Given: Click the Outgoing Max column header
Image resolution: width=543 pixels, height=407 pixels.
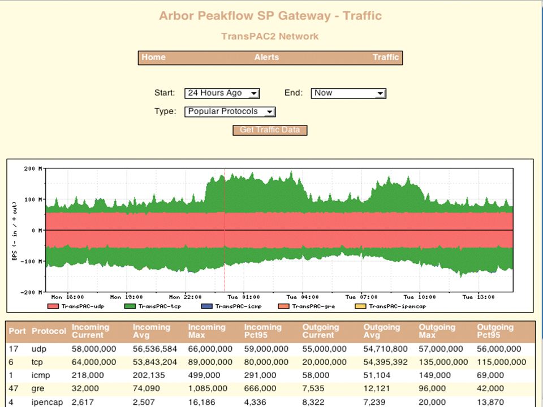Looking at the screenshot, I should tap(437, 331).
